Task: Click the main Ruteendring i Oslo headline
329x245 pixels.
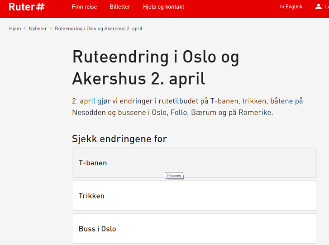Action: coord(156,67)
